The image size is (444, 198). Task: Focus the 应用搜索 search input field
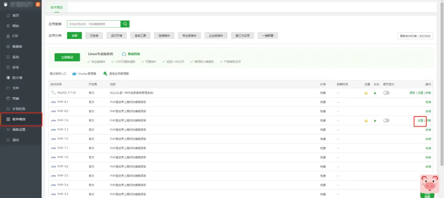(x=94, y=24)
